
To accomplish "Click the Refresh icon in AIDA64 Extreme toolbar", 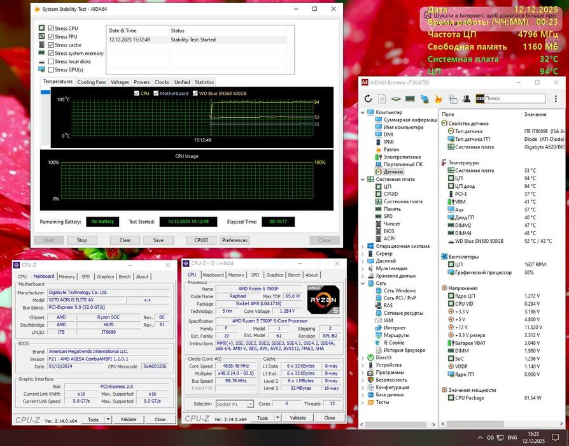I will click(368, 98).
